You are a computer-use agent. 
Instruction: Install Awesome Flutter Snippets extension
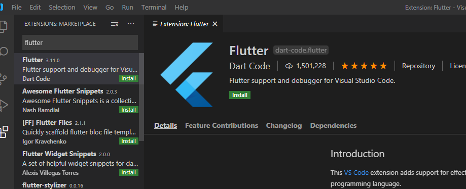click(129, 110)
